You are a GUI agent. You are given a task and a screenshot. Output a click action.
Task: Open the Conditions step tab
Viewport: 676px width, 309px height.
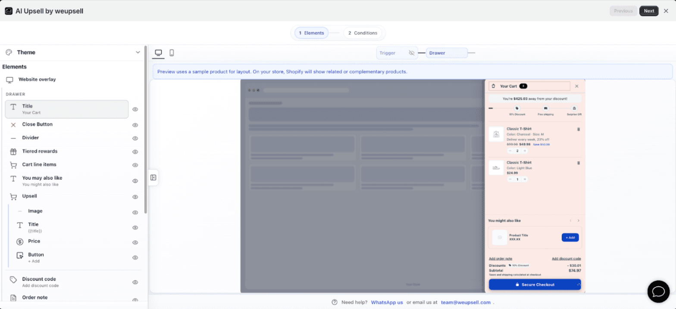363,33
